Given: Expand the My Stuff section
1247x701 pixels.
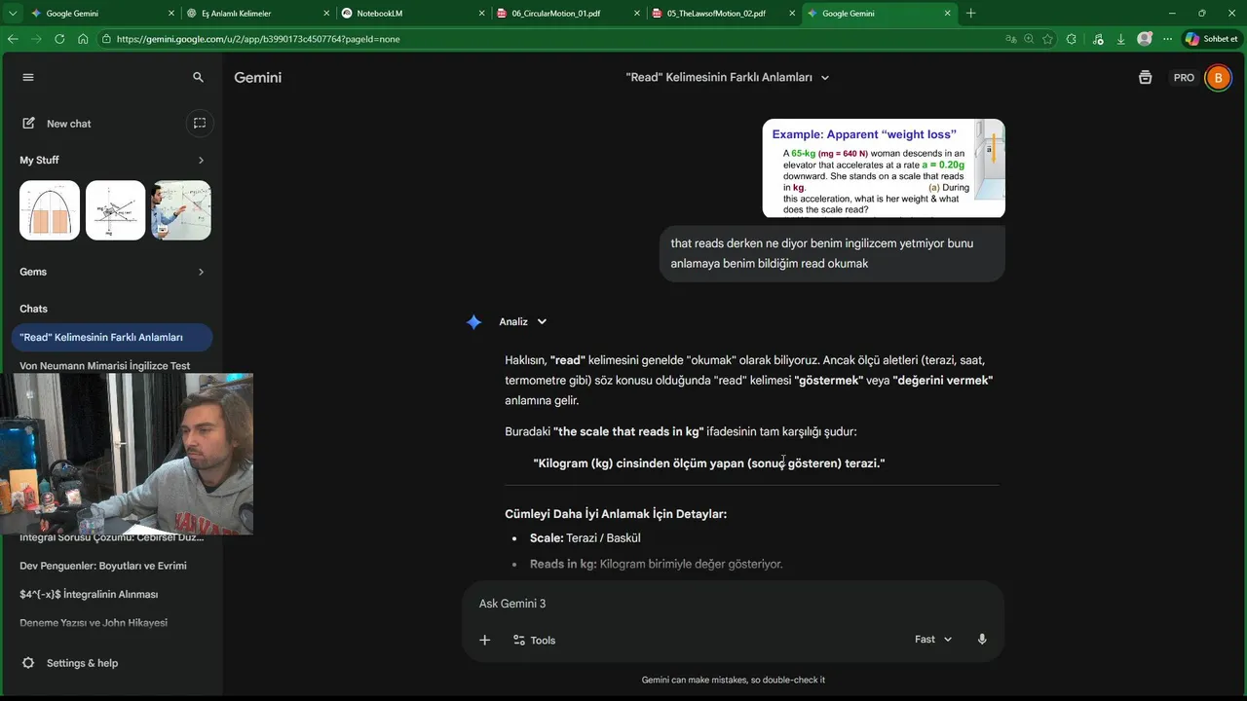Looking at the screenshot, I should coord(201,160).
